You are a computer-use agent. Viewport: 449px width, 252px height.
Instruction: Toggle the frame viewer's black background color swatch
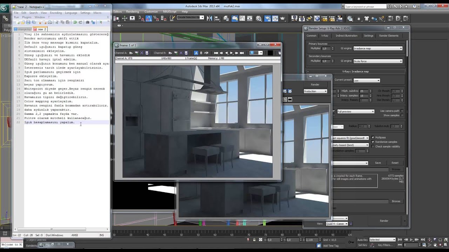pos(270,53)
